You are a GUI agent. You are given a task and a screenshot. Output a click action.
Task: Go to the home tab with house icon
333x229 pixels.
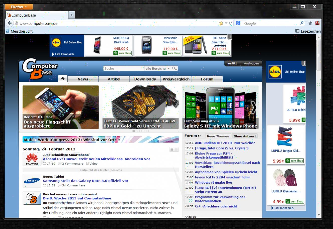coord(63,79)
